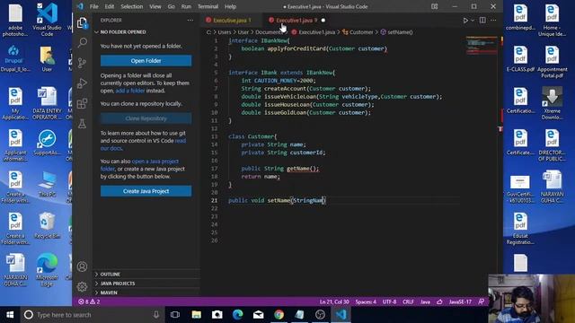Click the Java thumbs-up status icon
575x323 pixels.
[439, 301]
